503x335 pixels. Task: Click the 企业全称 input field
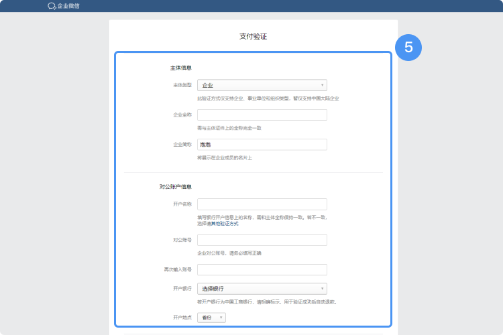coord(262,115)
